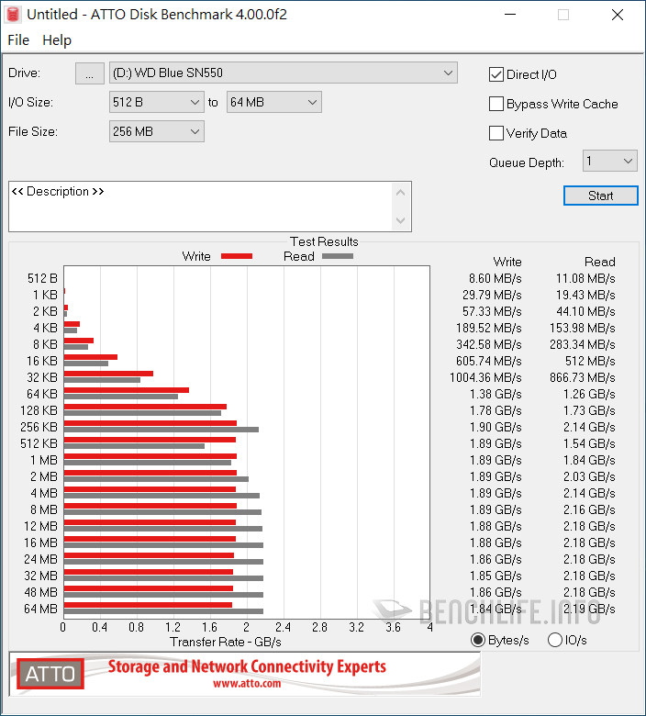Click the red Write legend swatch

point(237,256)
